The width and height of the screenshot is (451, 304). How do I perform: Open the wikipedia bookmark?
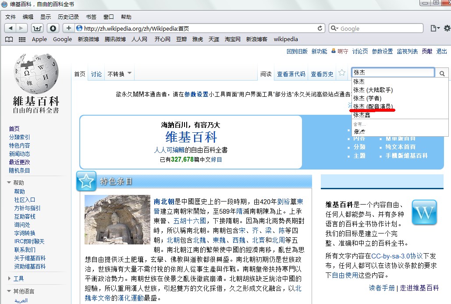(x=286, y=39)
